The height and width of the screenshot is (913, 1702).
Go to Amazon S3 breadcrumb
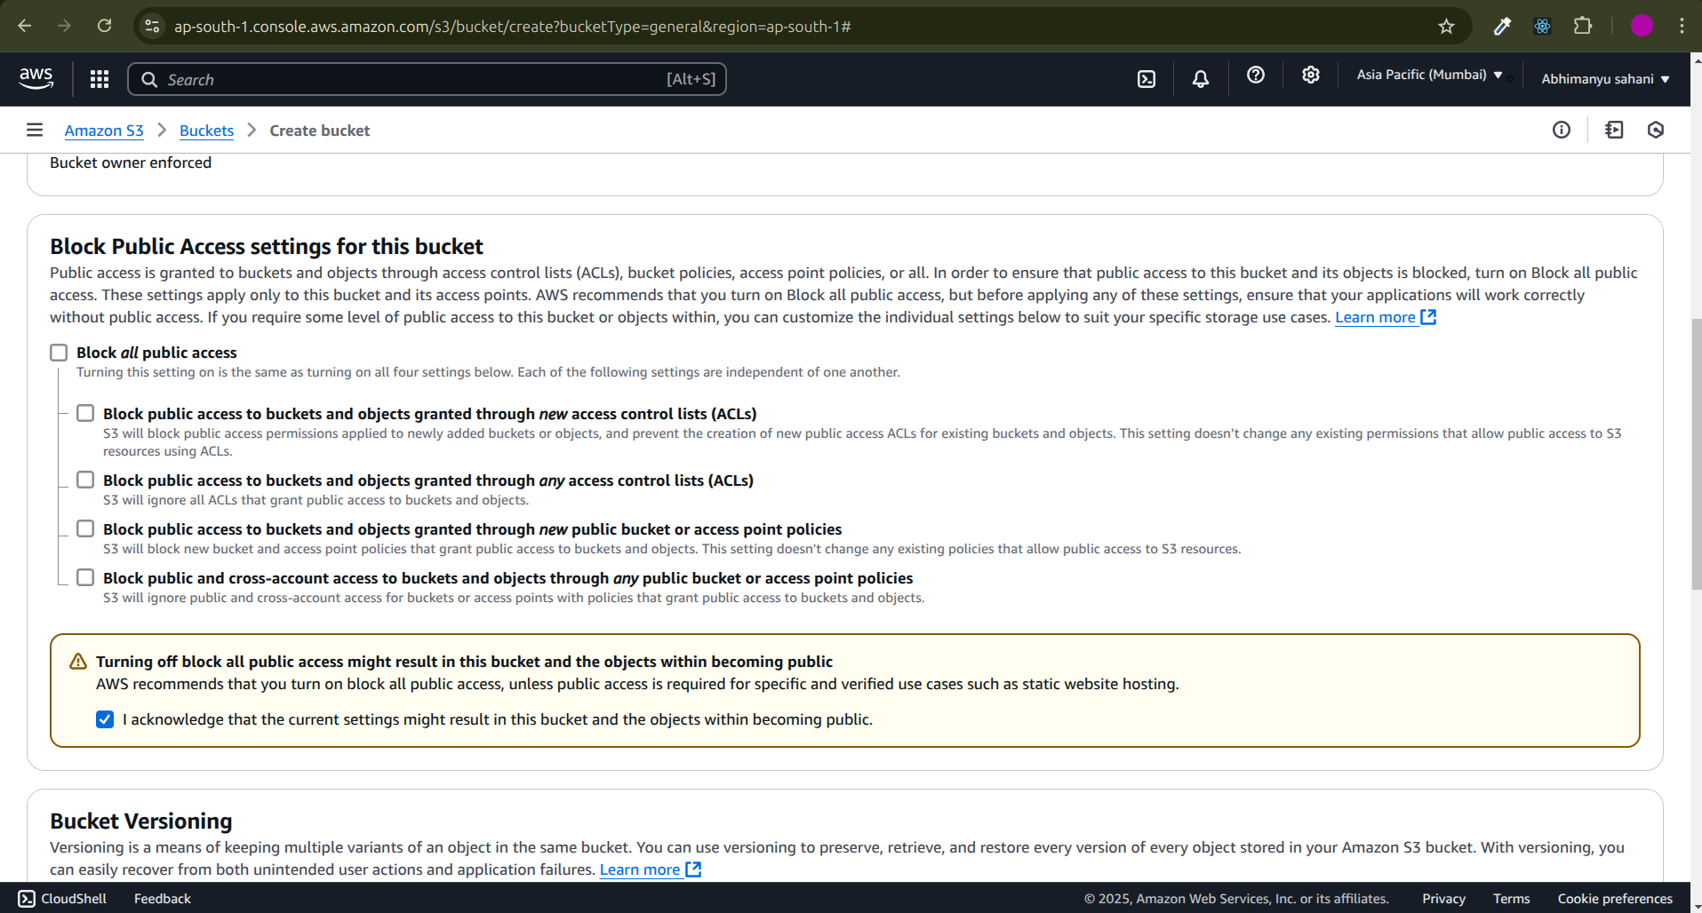[x=104, y=131]
